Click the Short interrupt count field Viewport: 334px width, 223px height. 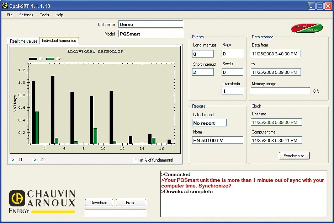coord(203,72)
